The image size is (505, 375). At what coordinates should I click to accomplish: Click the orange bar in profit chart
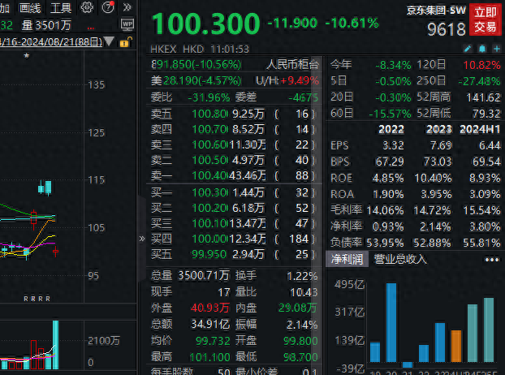coord(456,346)
